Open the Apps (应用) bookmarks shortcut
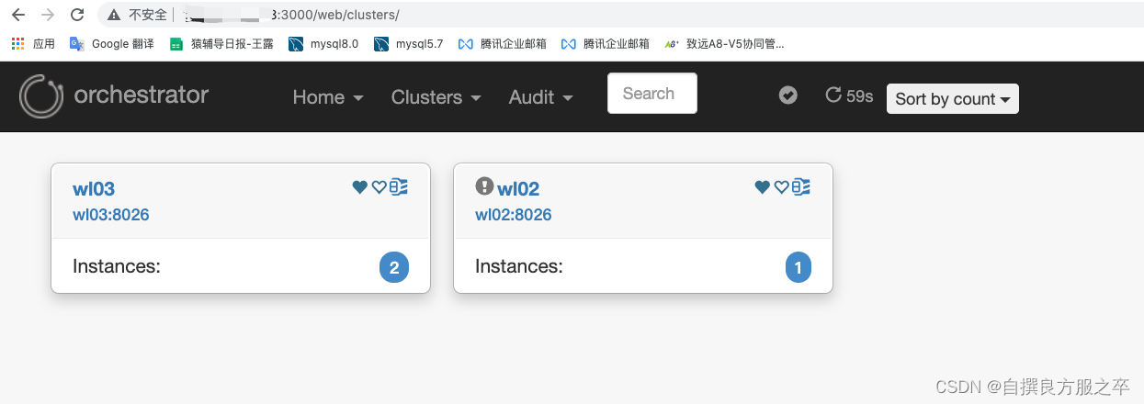Image resolution: width=1144 pixels, height=404 pixels. coord(33,43)
